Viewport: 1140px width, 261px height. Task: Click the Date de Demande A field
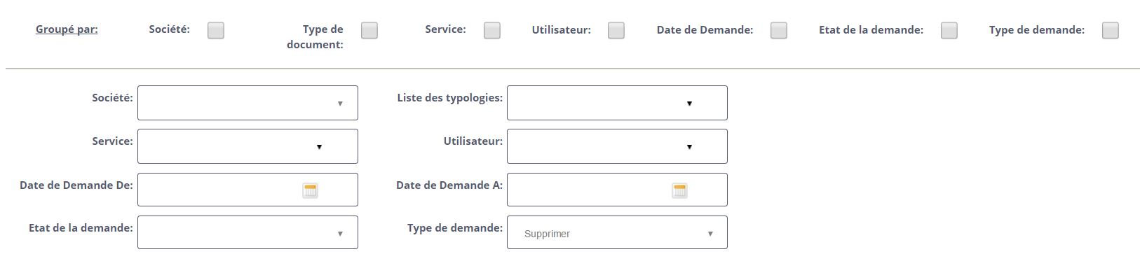tap(617, 190)
